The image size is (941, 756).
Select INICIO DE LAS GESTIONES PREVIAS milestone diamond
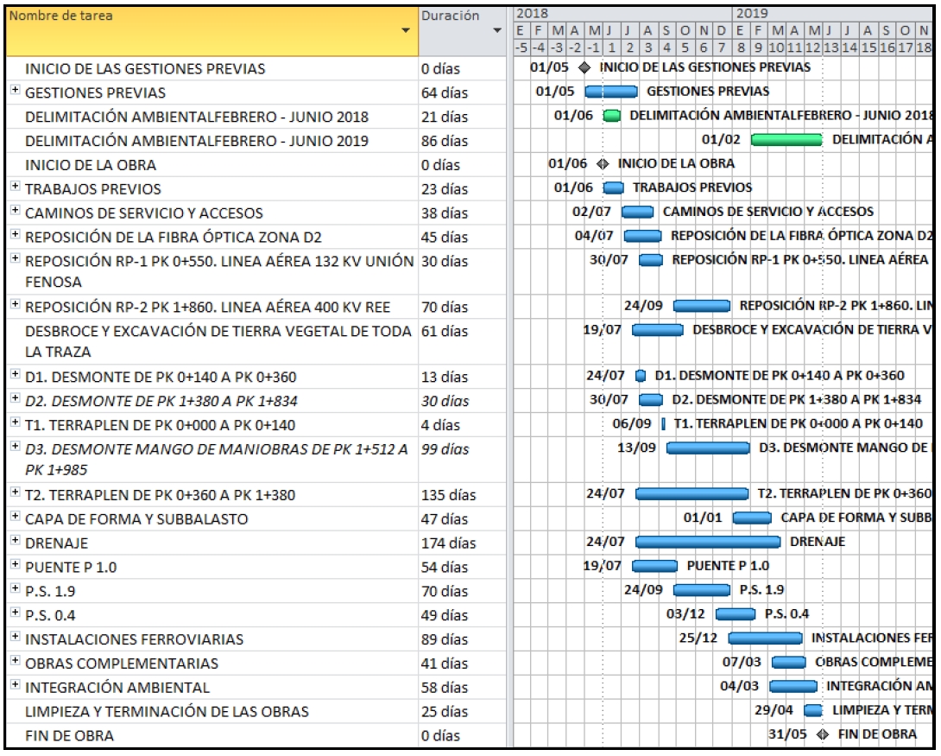(584, 67)
